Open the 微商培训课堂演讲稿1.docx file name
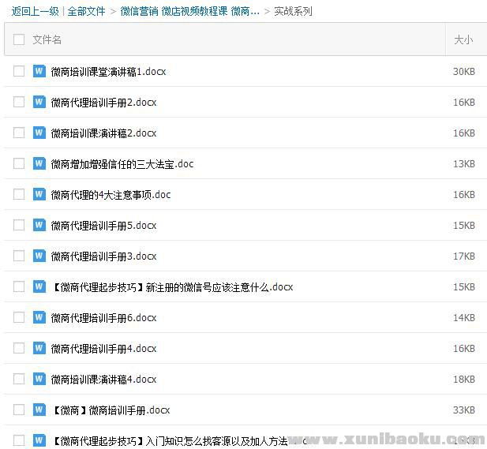This screenshot has width=487, height=449. (x=108, y=72)
